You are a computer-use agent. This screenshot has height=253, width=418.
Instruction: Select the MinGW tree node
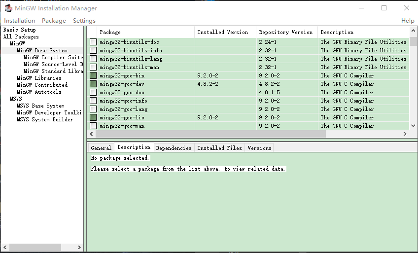(17, 43)
